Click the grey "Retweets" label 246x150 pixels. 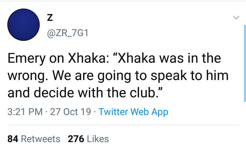pos(41,139)
